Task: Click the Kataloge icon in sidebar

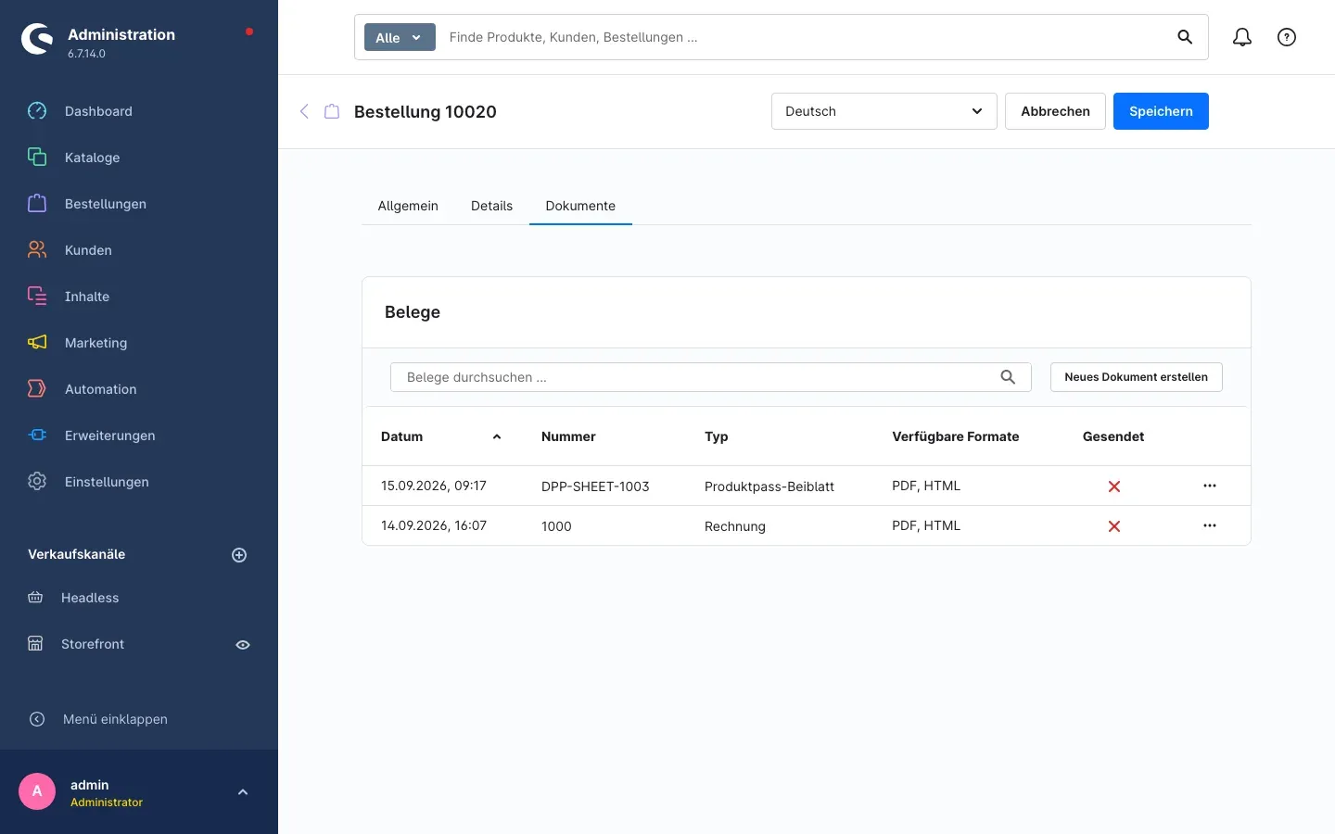Action: (37, 158)
